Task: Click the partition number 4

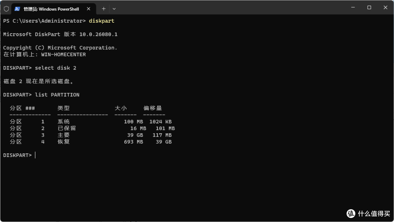Action: (43, 142)
